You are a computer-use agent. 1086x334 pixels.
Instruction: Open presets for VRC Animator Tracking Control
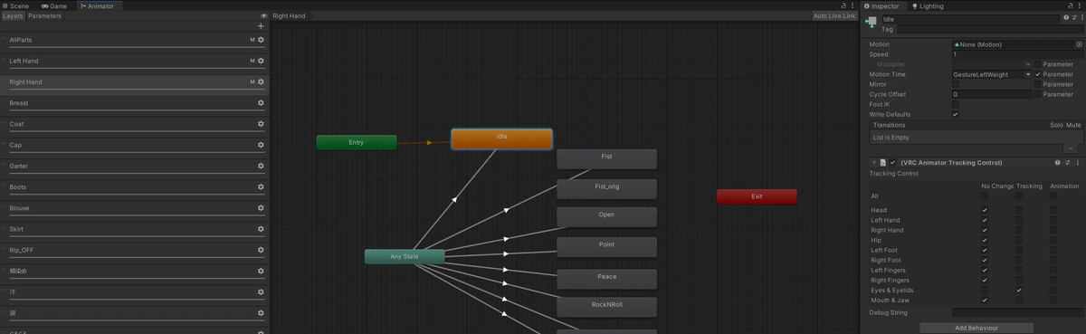1068,163
